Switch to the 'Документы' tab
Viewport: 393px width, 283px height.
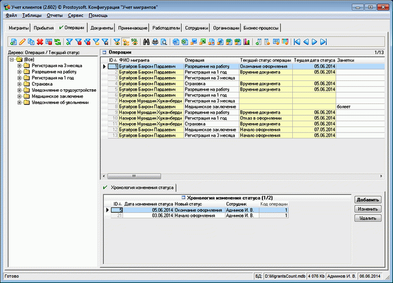(x=102, y=28)
